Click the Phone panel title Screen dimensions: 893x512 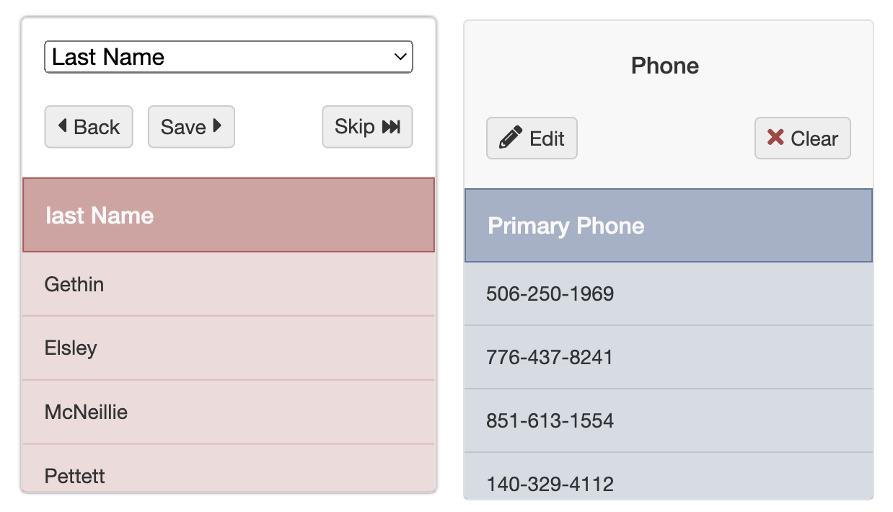pos(665,66)
